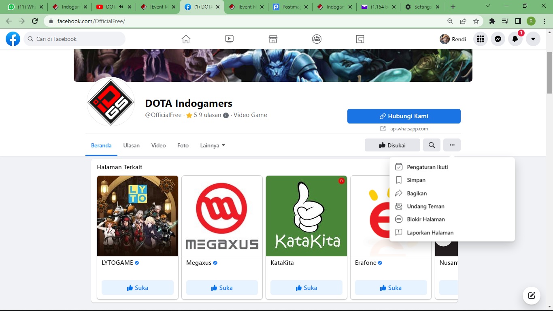Image resolution: width=553 pixels, height=311 pixels.
Task: Select Laporkan Halaman menu entry
Action: tap(452, 233)
